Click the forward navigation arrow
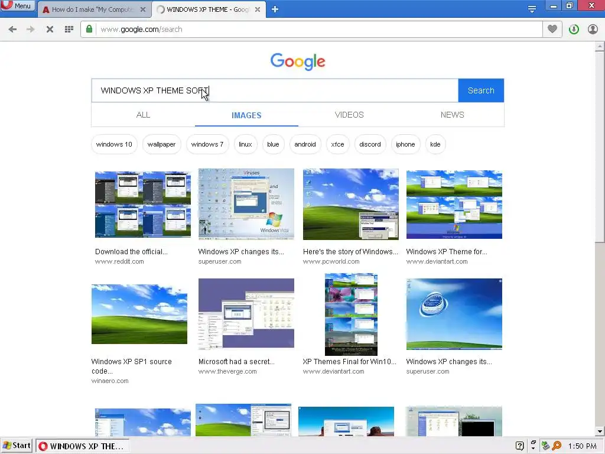 [31, 30]
